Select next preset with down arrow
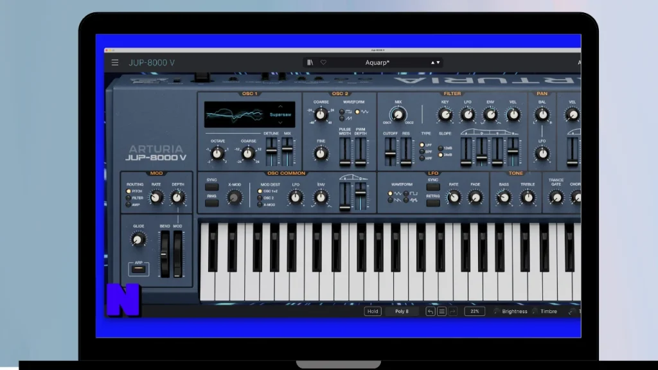Viewport: 658px width, 370px height. coord(438,62)
